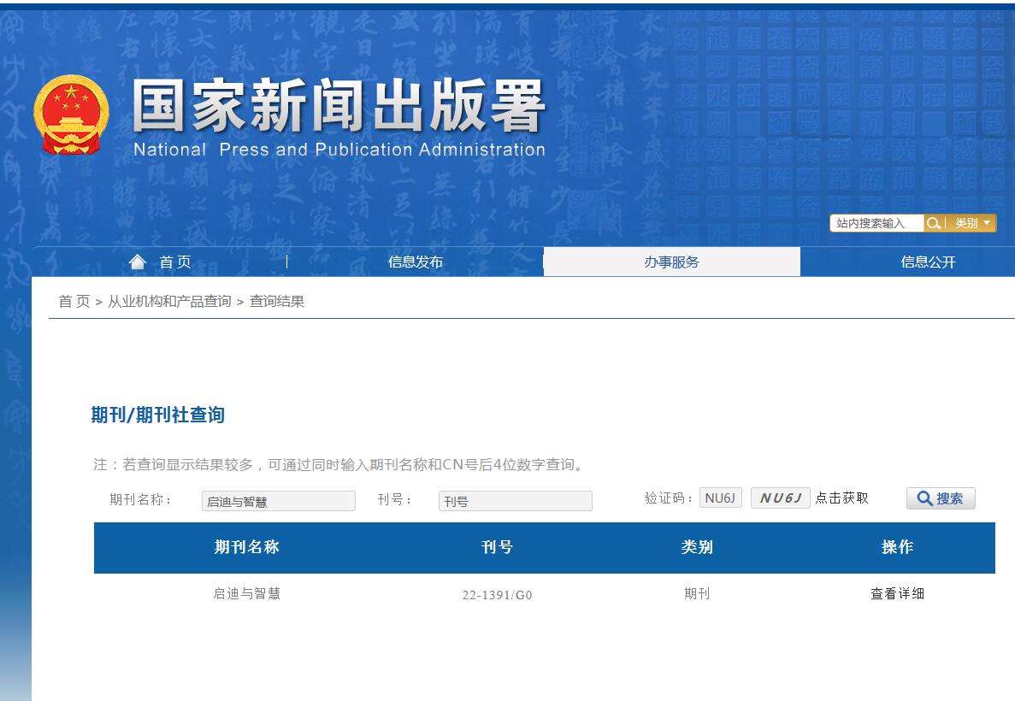
Task: Click the highlighted 办事服务 tab
Action: (x=672, y=262)
